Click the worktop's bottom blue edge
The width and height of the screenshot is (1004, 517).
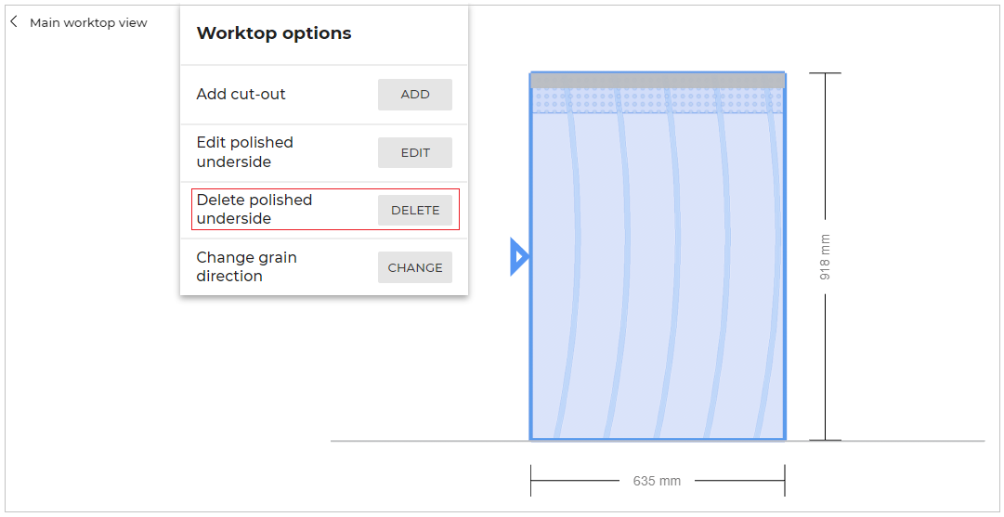(x=658, y=438)
